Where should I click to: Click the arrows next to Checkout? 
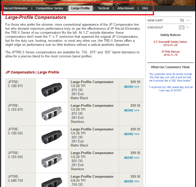click(188, 27)
